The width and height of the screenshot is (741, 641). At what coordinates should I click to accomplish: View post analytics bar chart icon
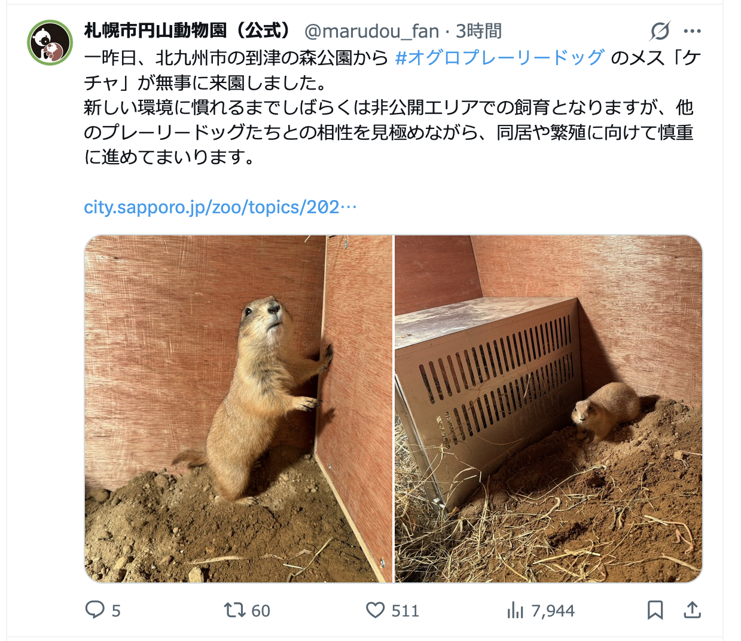[515, 610]
